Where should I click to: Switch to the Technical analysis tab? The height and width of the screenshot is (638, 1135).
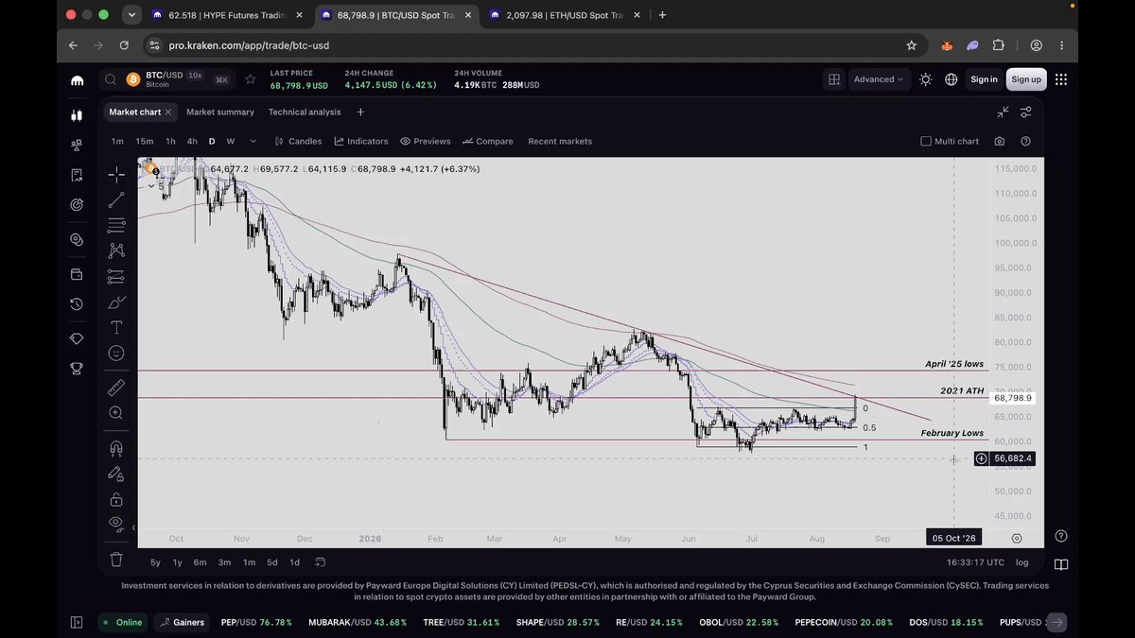click(x=305, y=112)
